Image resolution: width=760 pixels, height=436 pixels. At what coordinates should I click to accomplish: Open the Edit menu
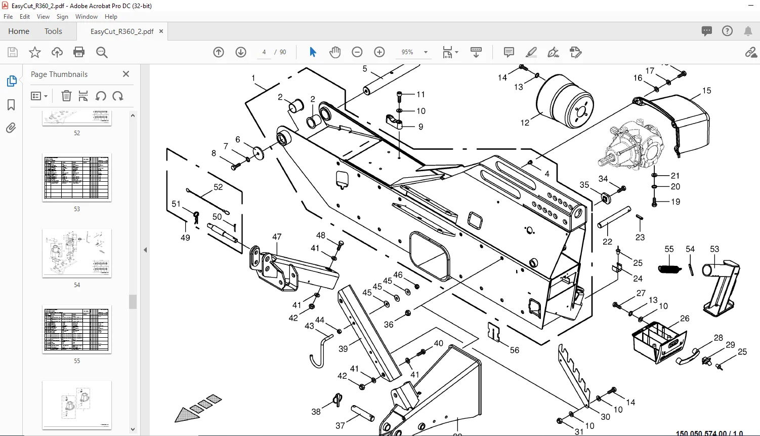click(x=25, y=17)
